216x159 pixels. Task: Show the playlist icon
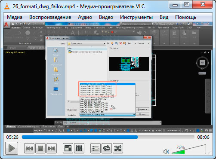tap(96, 148)
